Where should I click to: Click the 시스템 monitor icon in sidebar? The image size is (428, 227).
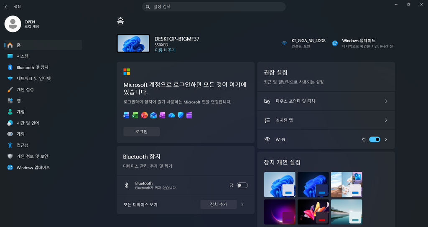[10, 56]
